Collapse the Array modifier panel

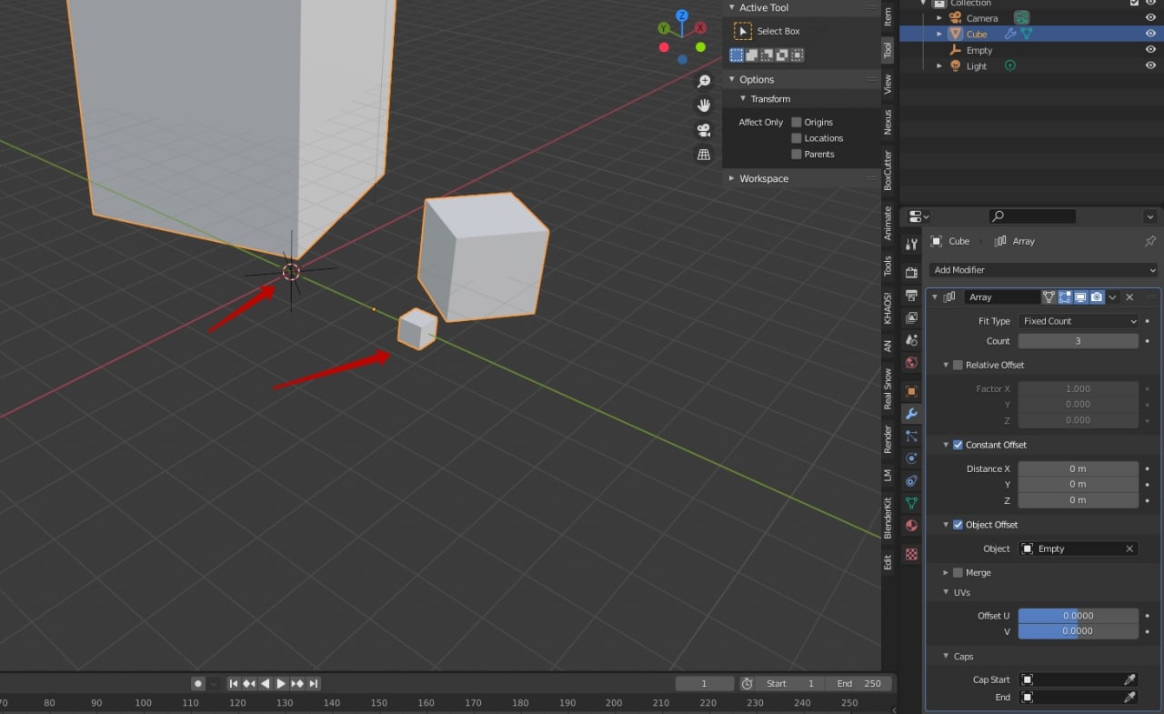(935, 297)
